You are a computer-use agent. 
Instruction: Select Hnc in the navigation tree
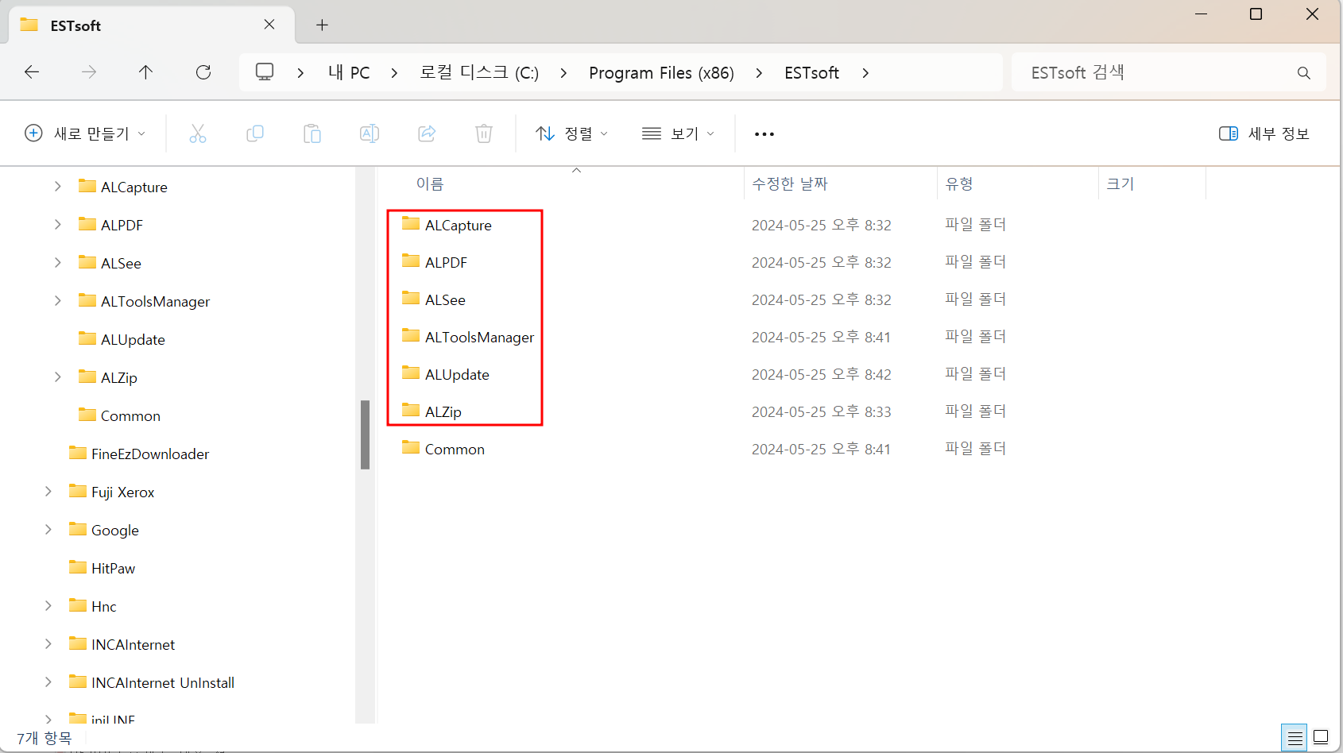pyautogui.click(x=103, y=606)
